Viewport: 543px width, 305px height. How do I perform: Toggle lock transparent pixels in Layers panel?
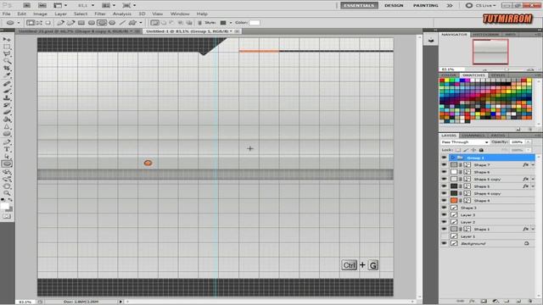click(458, 150)
